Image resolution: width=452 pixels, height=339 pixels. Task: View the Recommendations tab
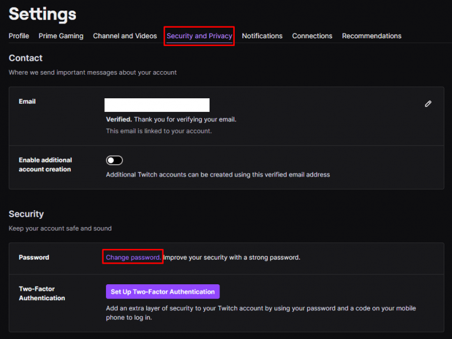pos(371,36)
